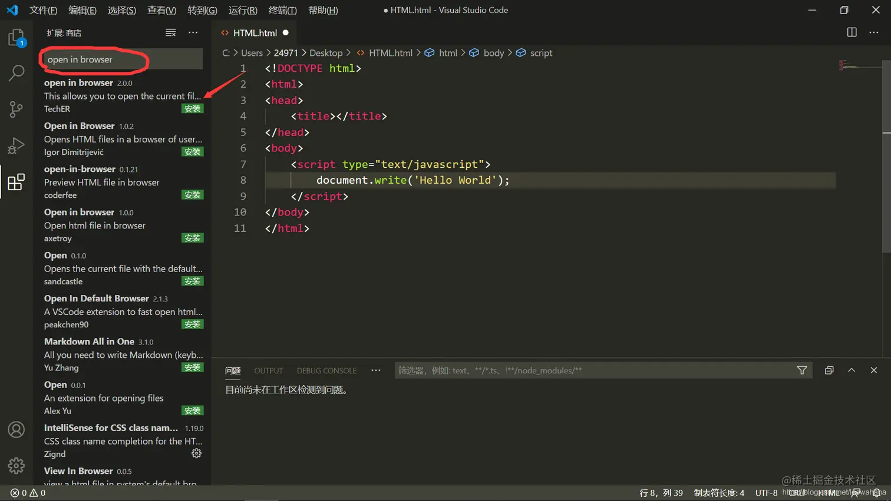The height and width of the screenshot is (501, 891).
Task: Click the VS Code logo icon
Action: (12, 10)
